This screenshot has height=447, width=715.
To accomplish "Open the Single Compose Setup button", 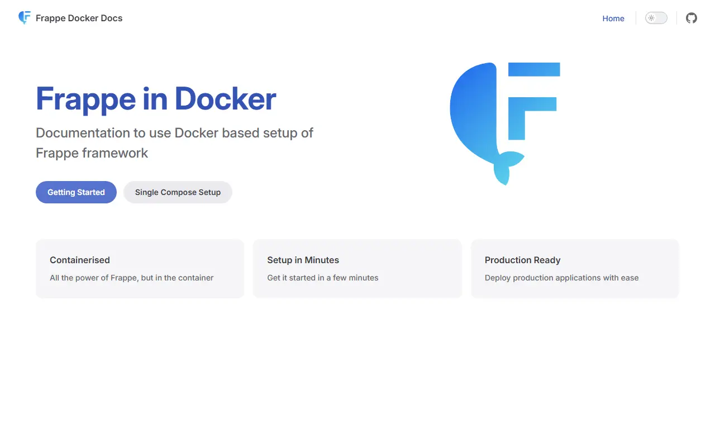I will (x=178, y=192).
